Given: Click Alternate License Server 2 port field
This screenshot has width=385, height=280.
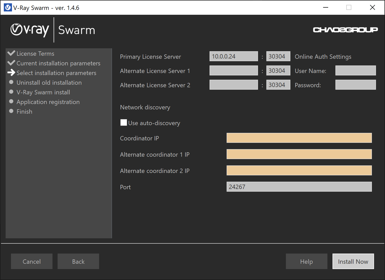Looking at the screenshot, I should (x=278, y=85).
